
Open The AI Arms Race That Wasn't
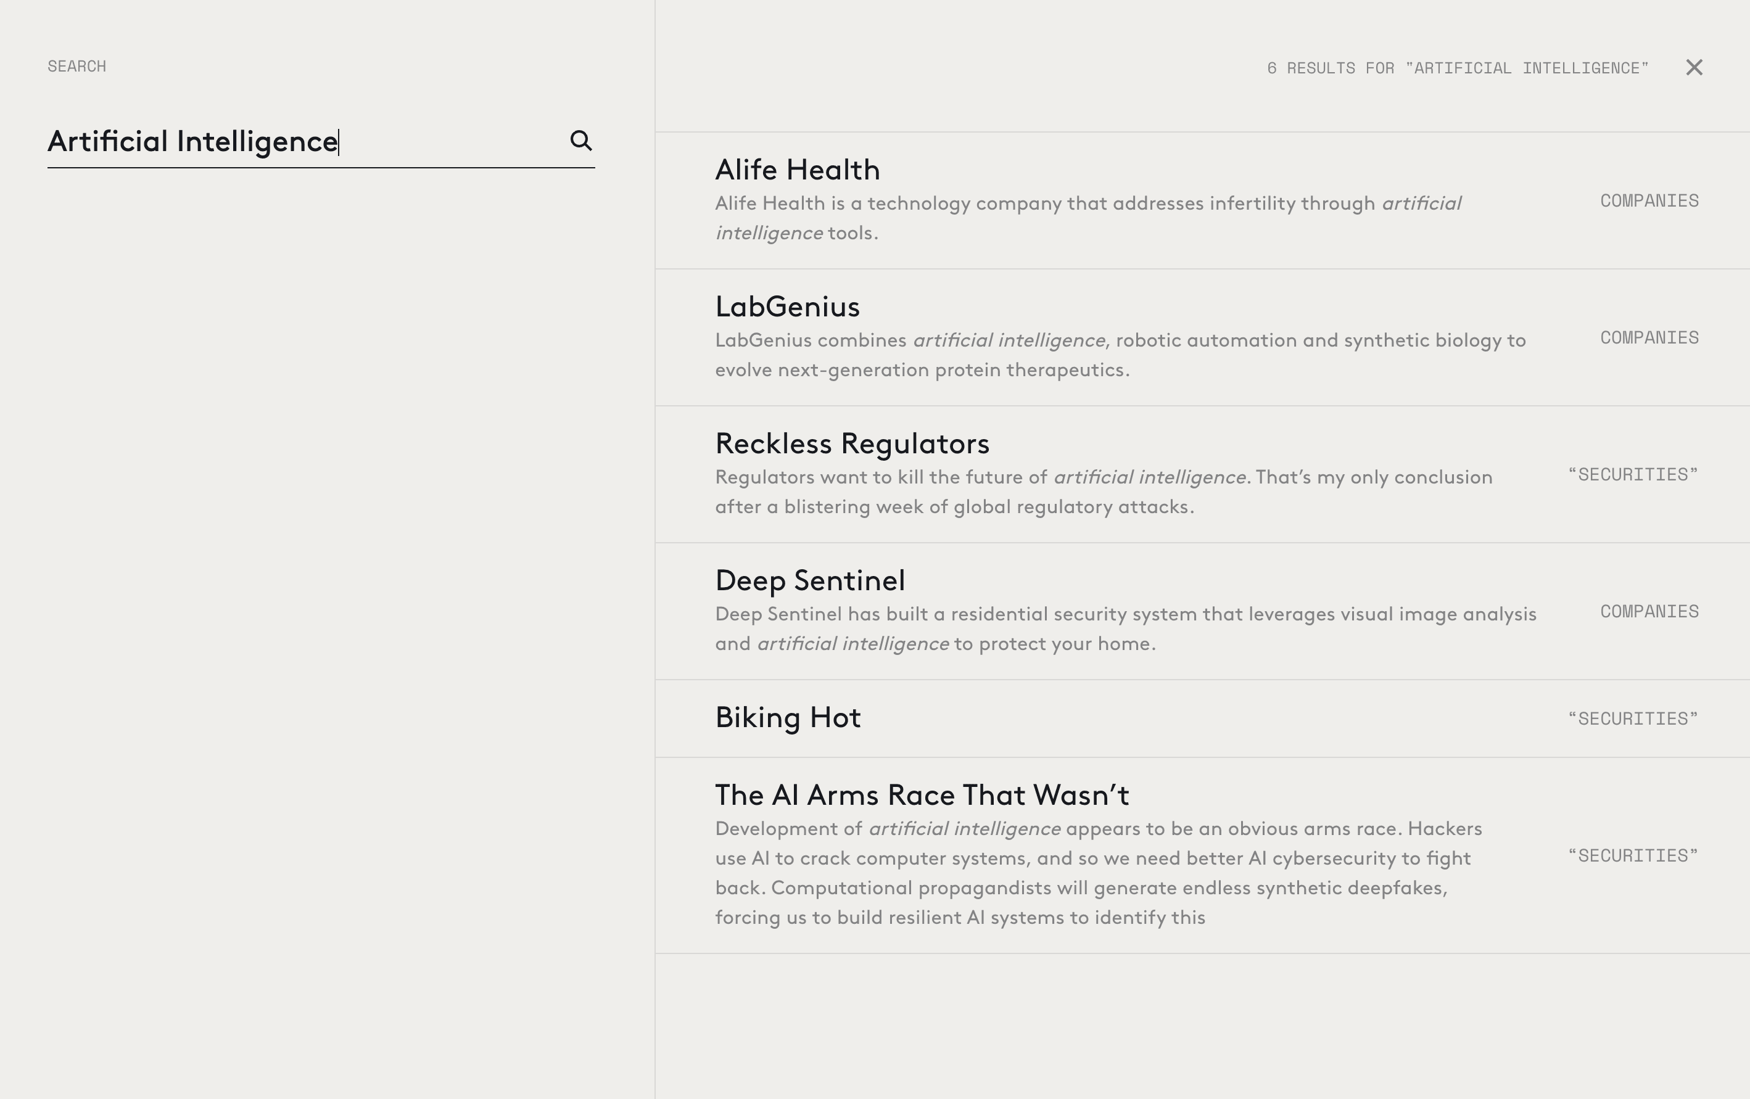(x=922, y=796)
